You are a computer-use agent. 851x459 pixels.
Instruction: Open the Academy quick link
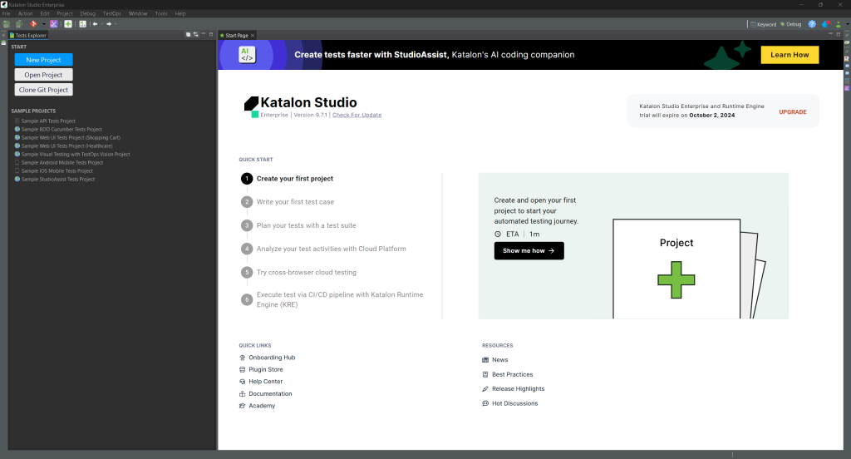click(x=257, y=406)
